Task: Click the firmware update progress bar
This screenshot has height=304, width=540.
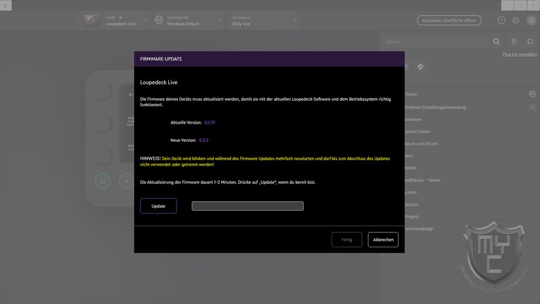Action: (x=248, y=206)
